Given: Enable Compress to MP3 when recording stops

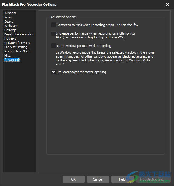Looking at the screenshot, I should point(53,25).
